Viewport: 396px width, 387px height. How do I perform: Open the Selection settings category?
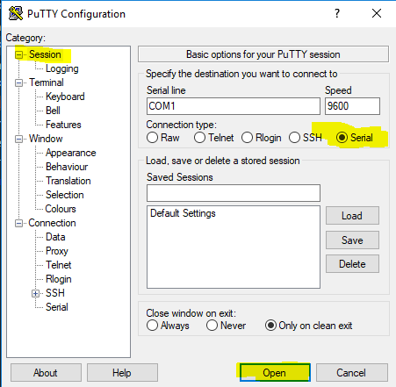(x=65, y=195)
